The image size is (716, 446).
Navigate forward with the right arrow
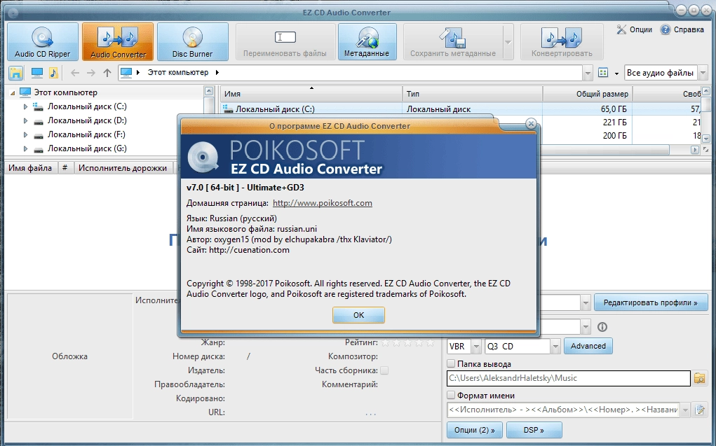click(x=91, y=73)
